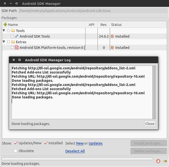Click 'Done loading packages.' text under the log area
This screenshot has height=167, width=169.
tap(31, 124)
